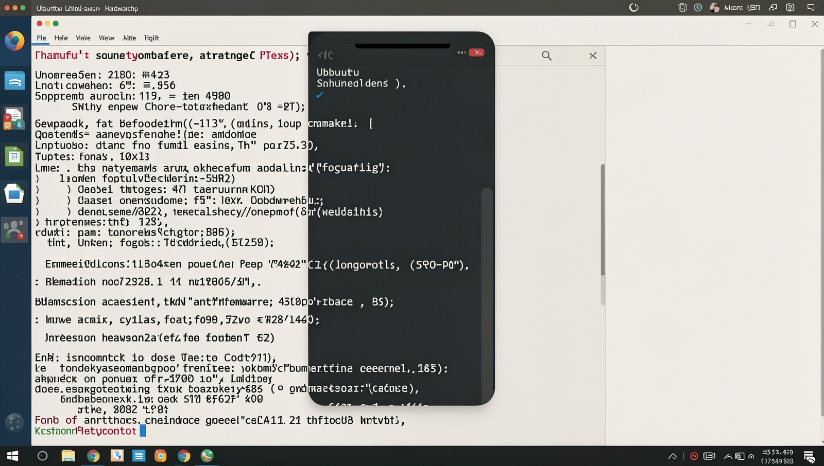Click the text 'Ubbuutu' in the dark popup

tap(338, 72)
